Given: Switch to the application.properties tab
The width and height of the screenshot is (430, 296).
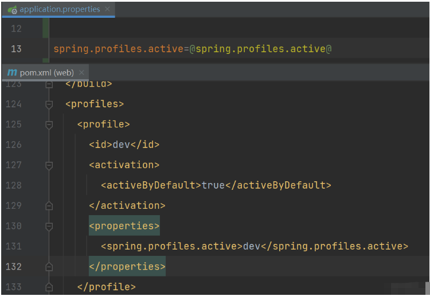Looking at the screenshot, I should pyautogui.click(x=60, y=9).
